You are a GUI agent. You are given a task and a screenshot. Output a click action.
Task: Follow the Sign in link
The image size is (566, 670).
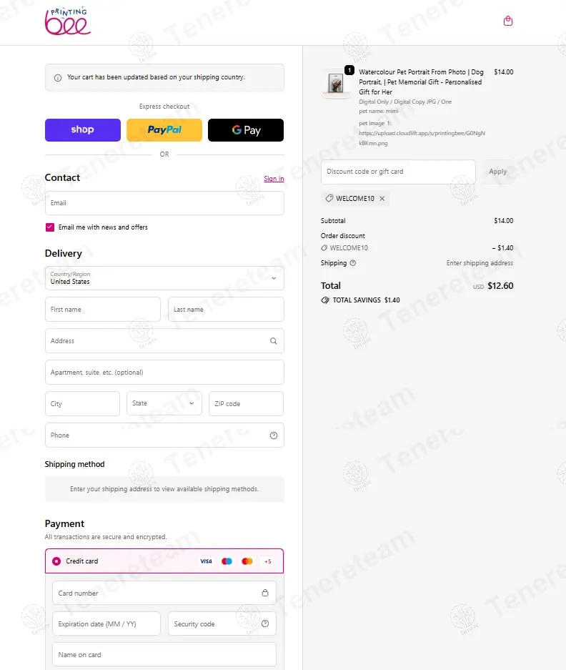pos(274,179)
